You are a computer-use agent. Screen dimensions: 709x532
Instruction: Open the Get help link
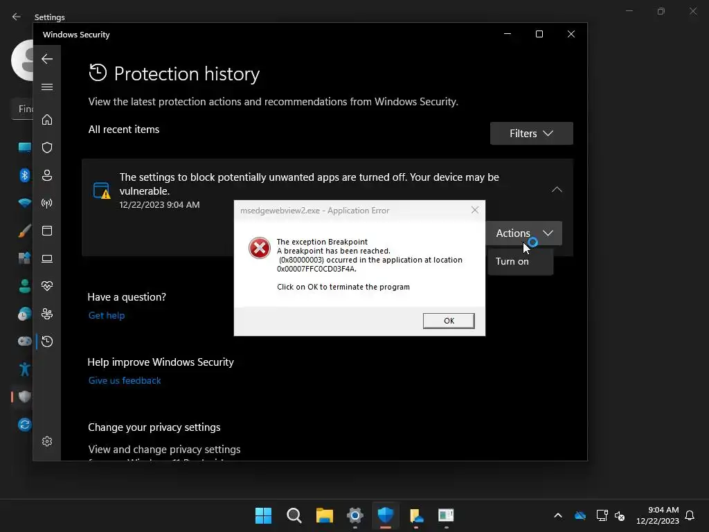point(107,315)
